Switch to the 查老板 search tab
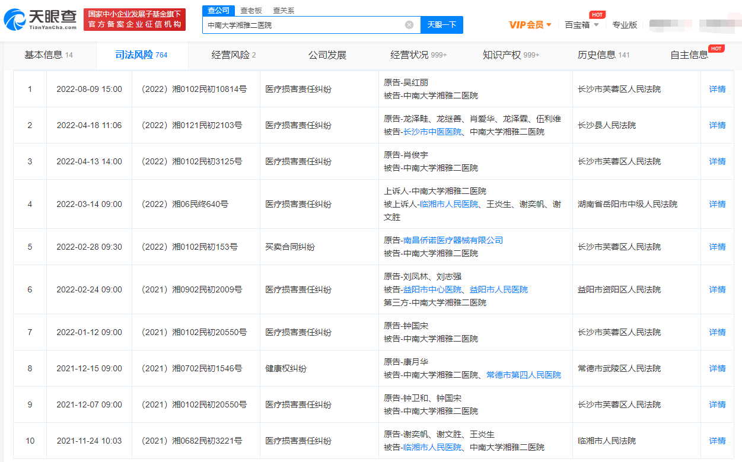This screenshot has width=742, height=462. click(251, 11)
